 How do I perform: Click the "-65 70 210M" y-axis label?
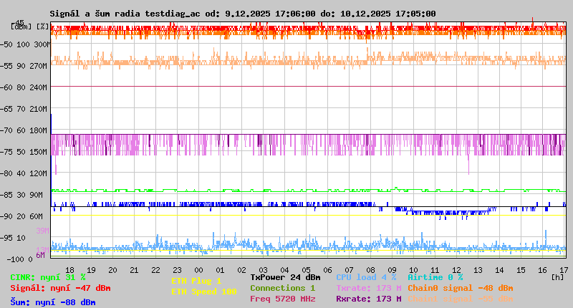click(x=24, y=109)
